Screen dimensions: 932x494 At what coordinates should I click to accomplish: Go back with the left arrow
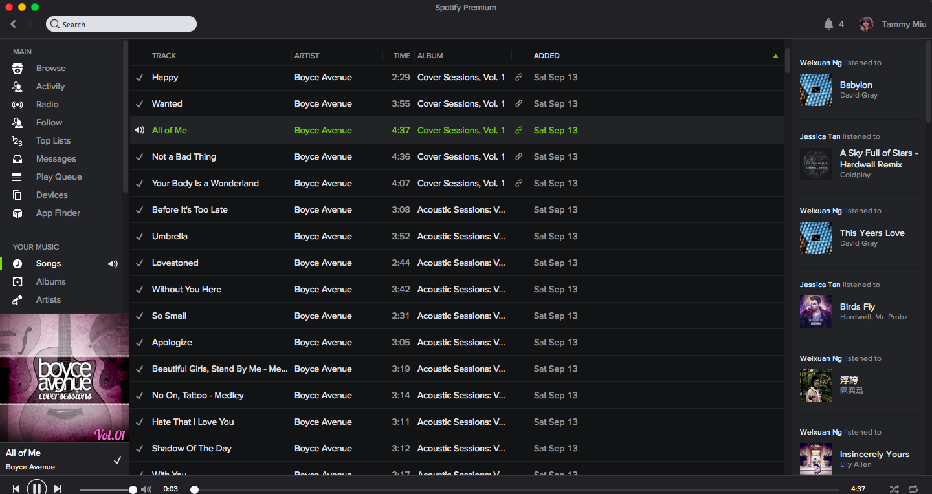13,24
